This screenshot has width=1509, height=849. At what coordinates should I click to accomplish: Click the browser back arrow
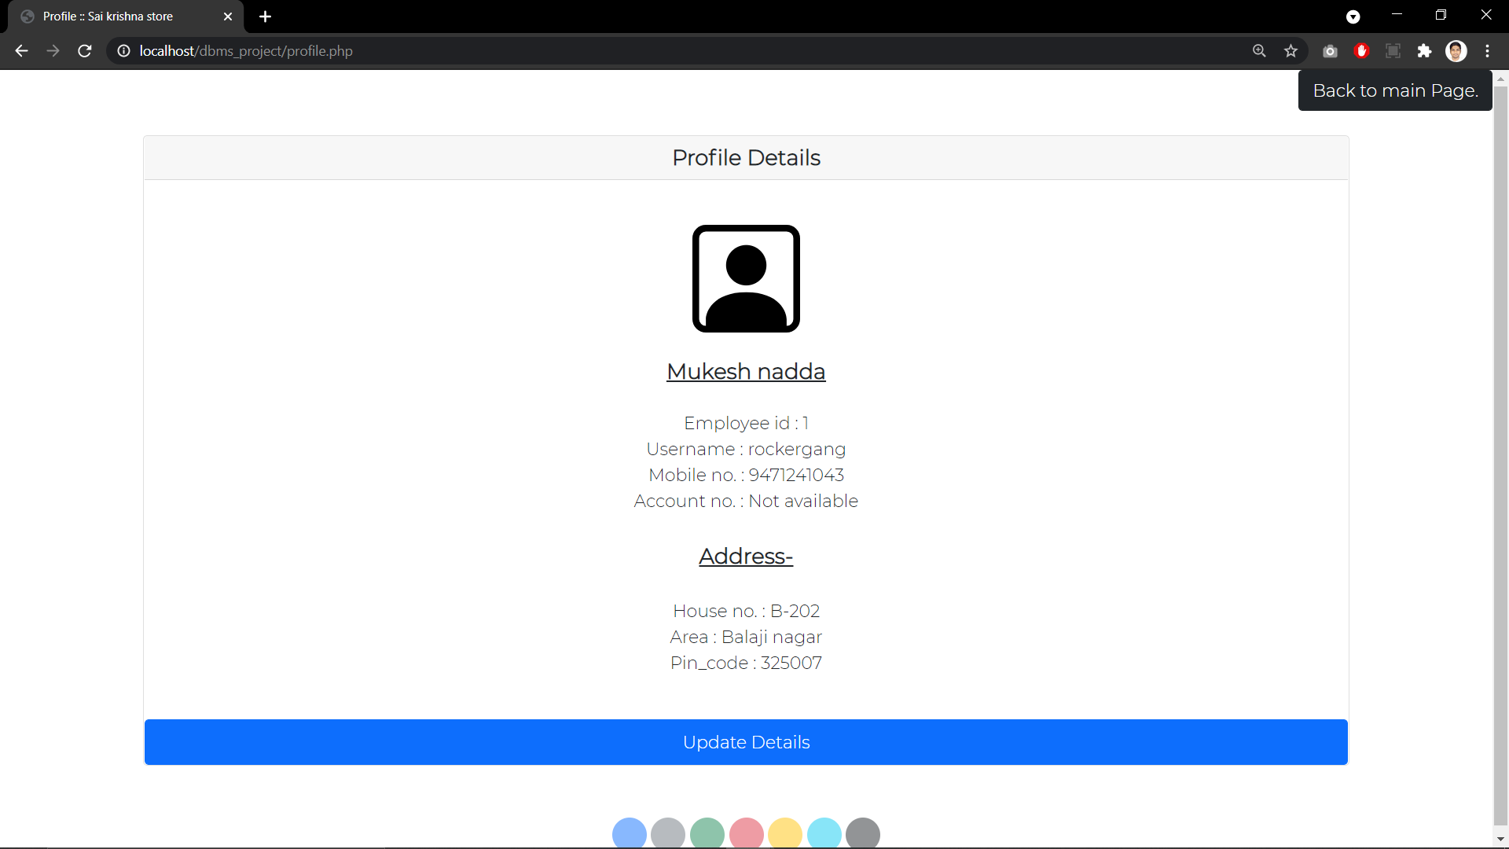coord(21,51)
